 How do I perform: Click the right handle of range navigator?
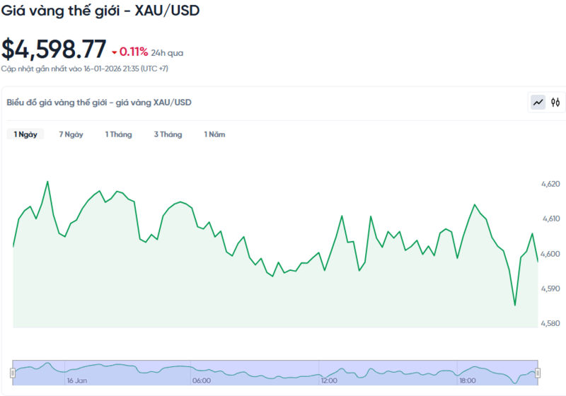pos(538,373)
